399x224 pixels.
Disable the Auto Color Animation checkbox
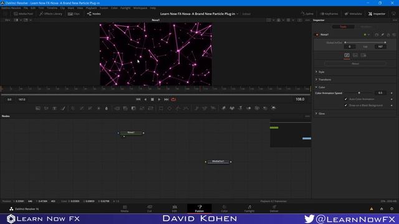point(345,99)
